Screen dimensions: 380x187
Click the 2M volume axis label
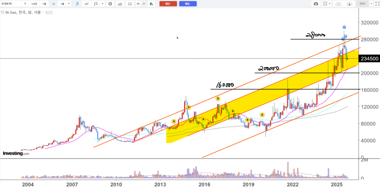pos(365,160)
